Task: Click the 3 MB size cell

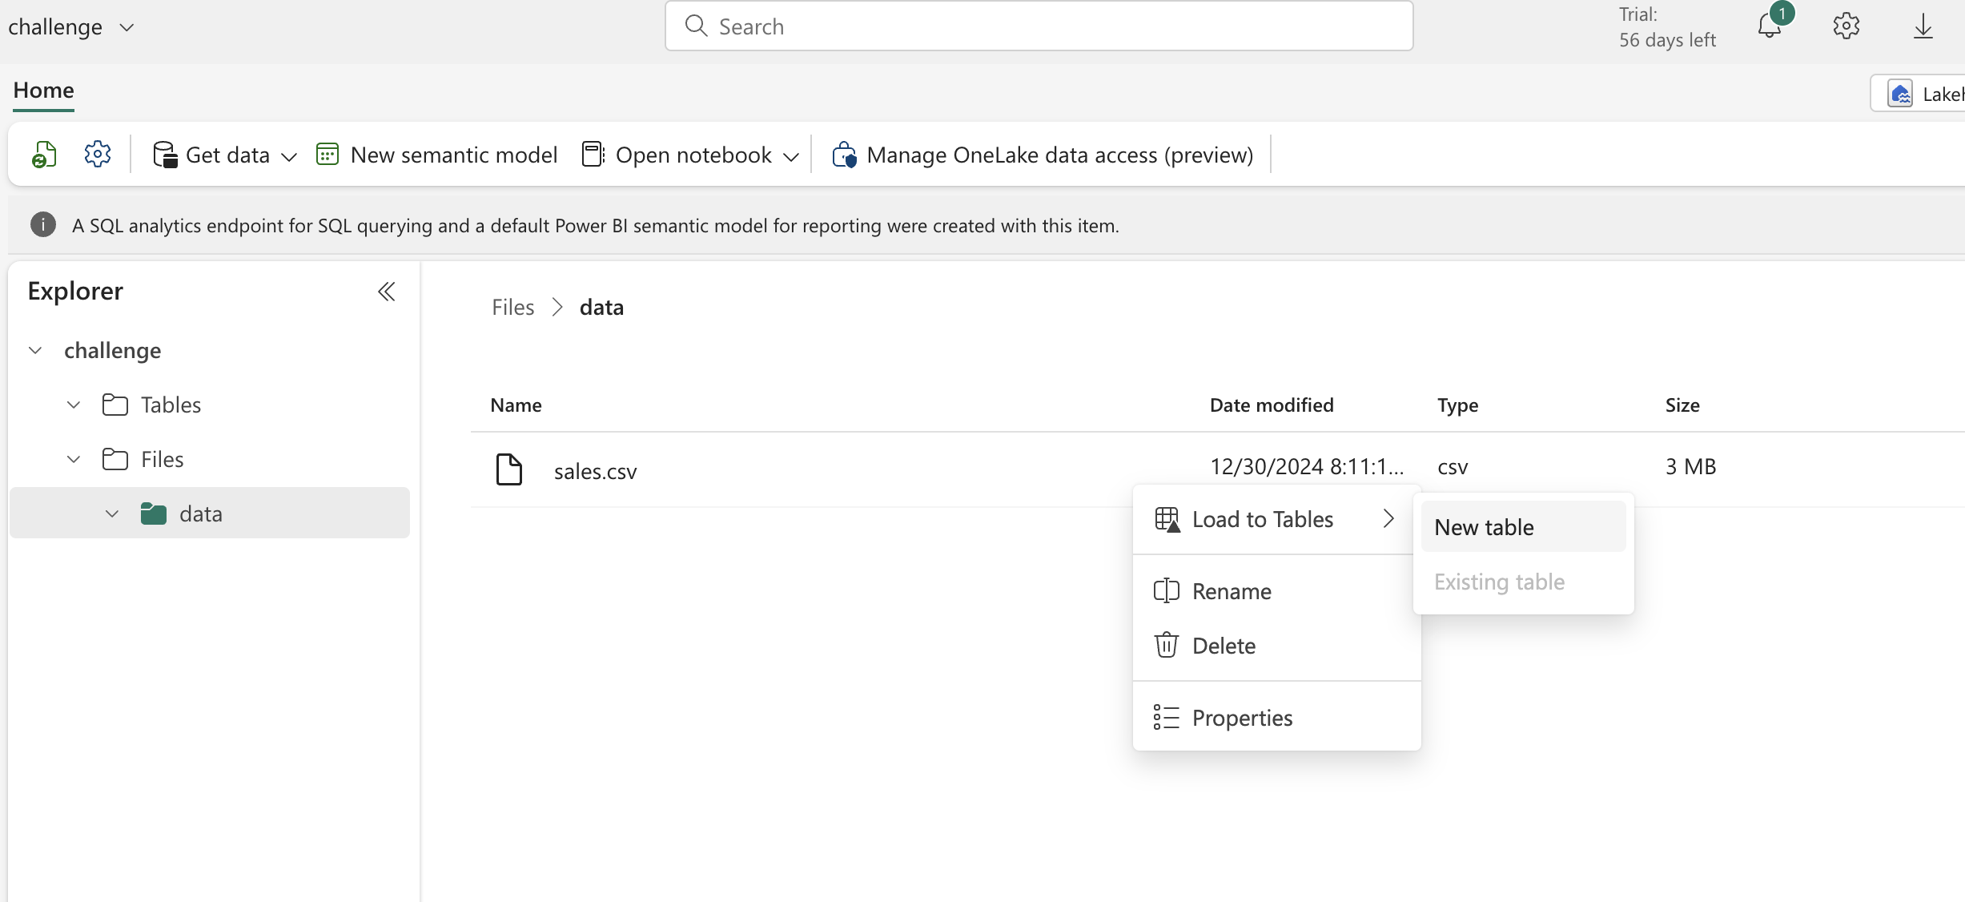Action: click(x=1690, y=467)
